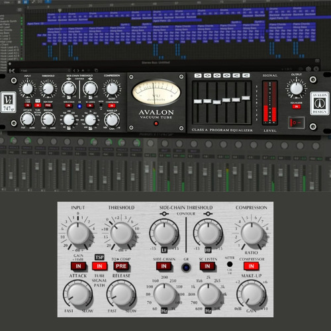Toggle SC Listen IN on the black rack

pos(90,106)
